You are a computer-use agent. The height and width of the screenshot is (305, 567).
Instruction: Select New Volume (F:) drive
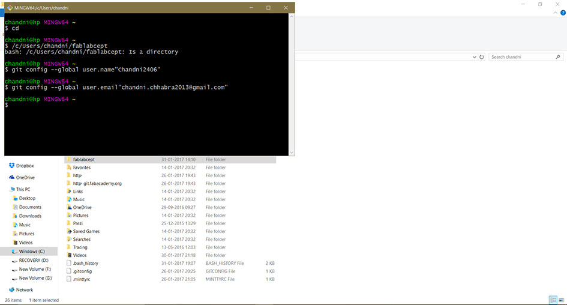[32, 269]
